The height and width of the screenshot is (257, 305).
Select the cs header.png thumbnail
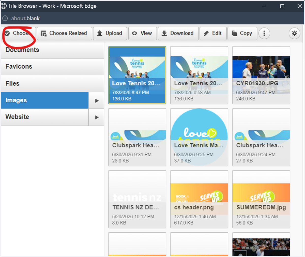(199, 199)
